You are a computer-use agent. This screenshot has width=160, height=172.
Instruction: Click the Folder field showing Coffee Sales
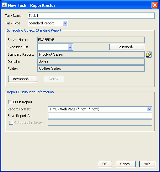[x=91, y=68]
